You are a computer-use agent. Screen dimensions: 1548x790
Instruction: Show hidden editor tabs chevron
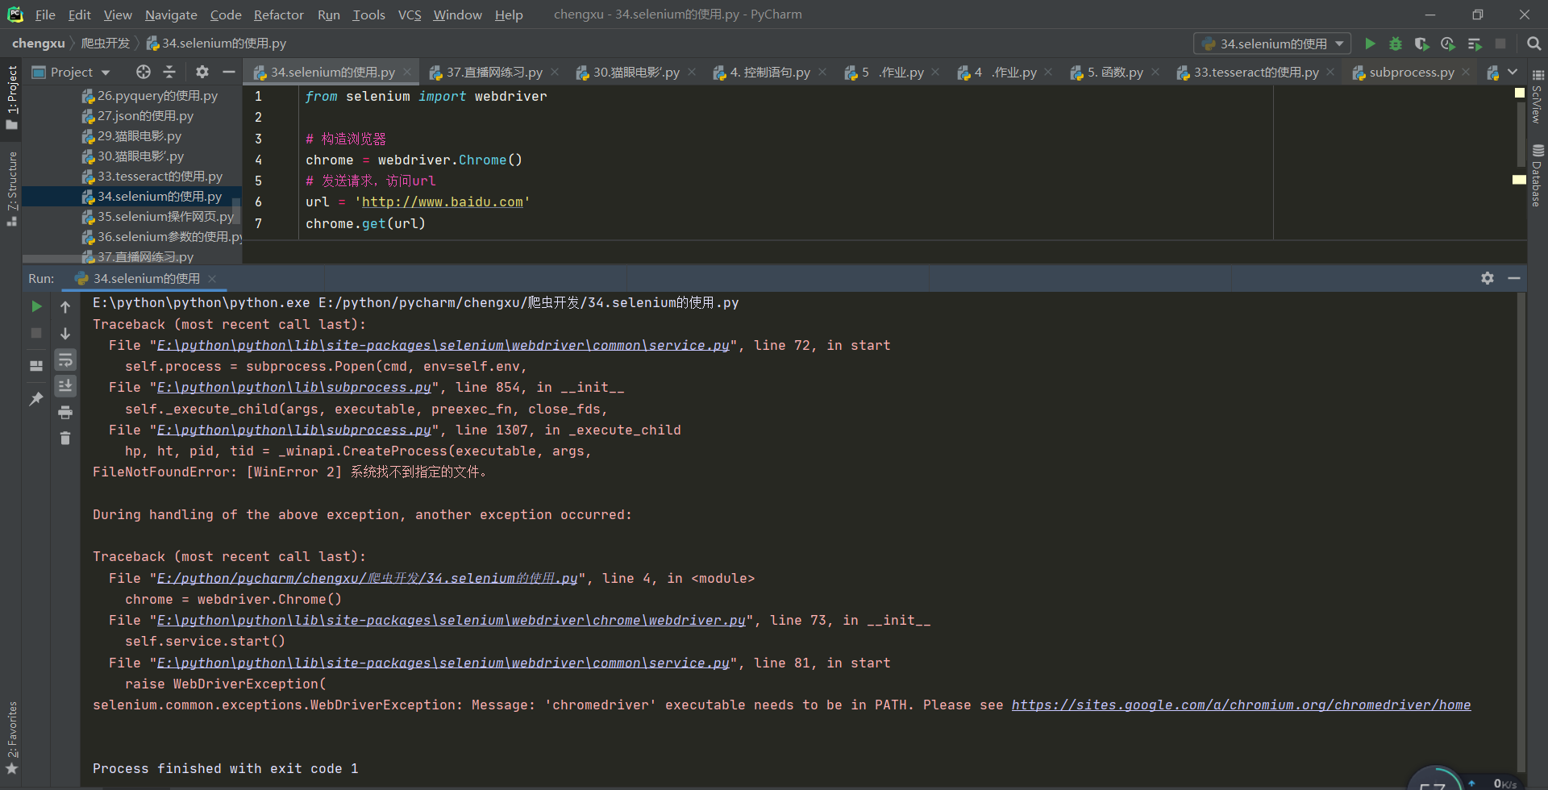[1513, 72]
